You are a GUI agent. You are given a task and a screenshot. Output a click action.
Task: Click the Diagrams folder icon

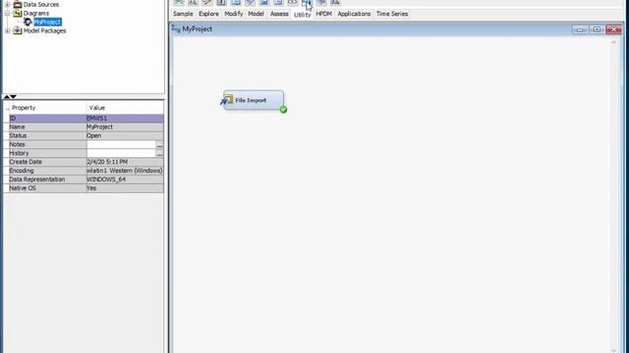[x=18, y=13]
